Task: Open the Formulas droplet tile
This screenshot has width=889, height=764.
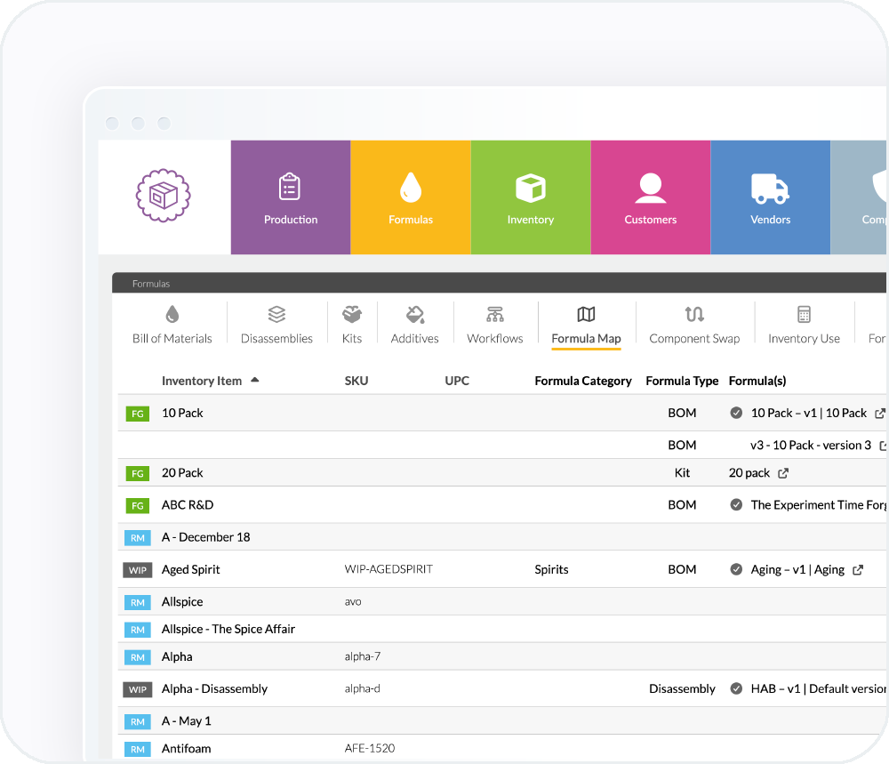Action: (x=411, y=197)
